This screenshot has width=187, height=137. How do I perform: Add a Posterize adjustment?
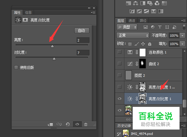pos(139,11)
